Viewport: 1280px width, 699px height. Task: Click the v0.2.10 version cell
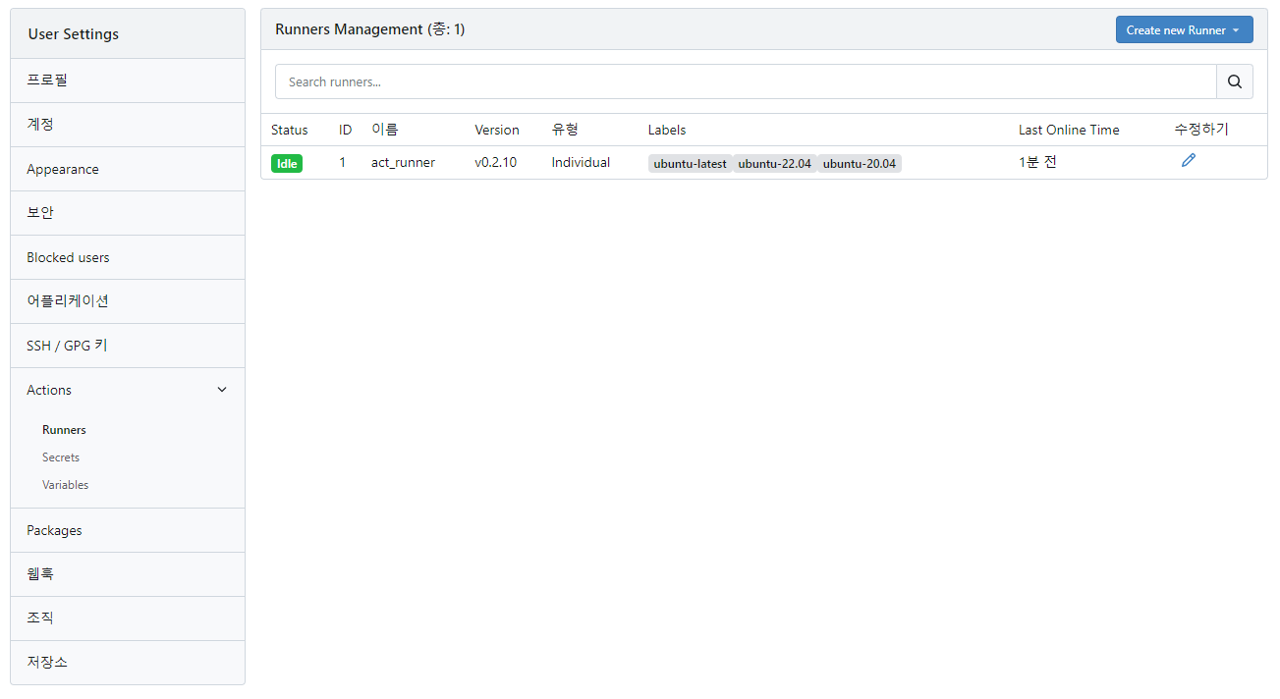point(496,162)
